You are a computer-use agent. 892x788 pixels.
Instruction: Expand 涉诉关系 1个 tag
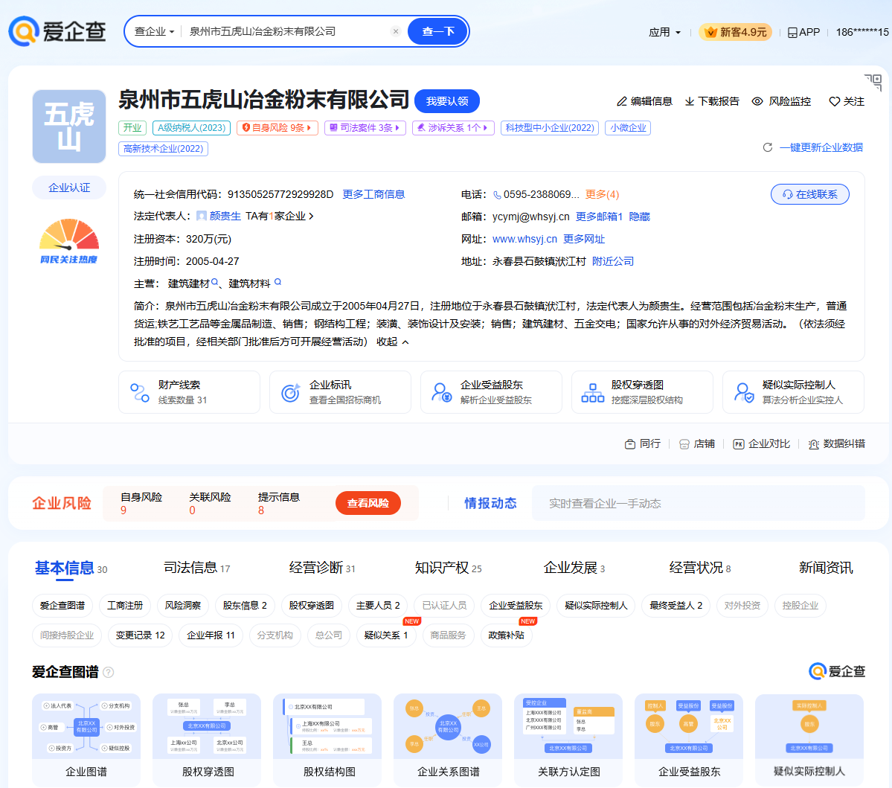tap(453, 128)
